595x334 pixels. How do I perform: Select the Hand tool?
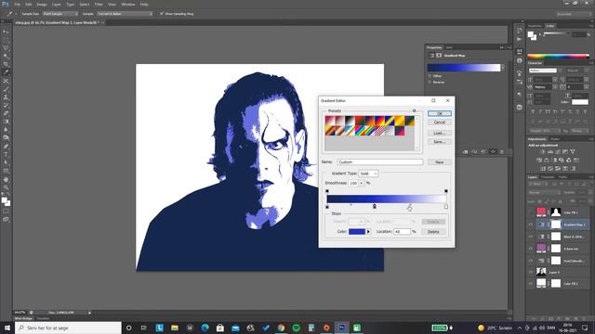point(6,179)
